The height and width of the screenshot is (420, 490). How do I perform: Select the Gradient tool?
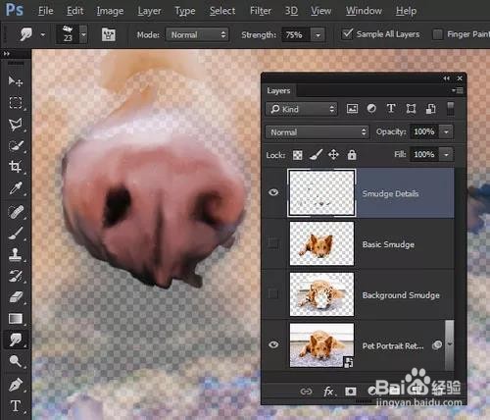16,318
